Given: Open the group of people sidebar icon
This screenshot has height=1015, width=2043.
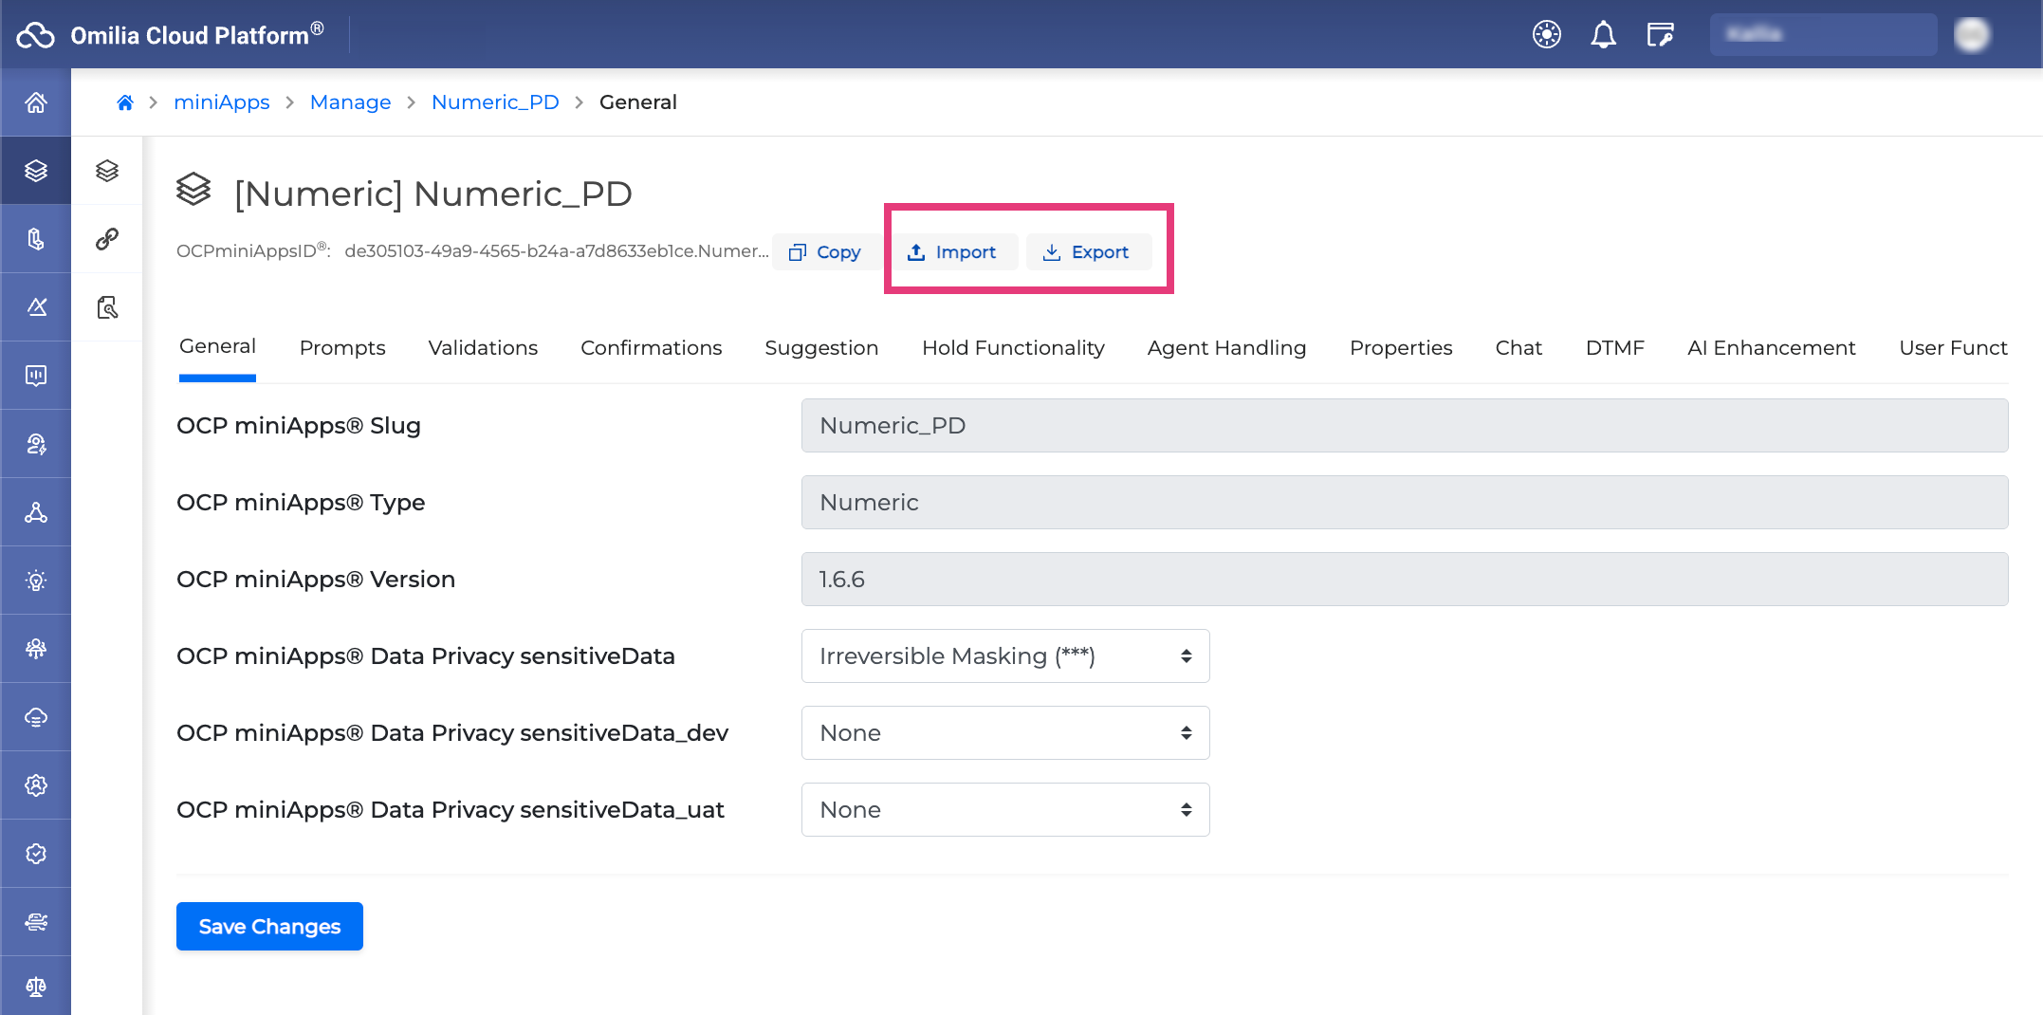Looking at the screenshot, I should tap(36, 649).
